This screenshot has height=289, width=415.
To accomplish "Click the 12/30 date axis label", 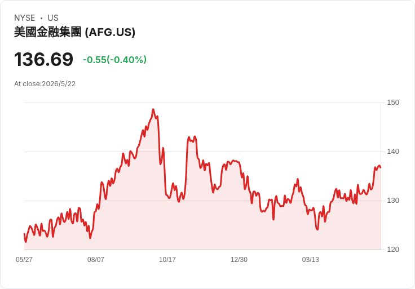I will [x=239, y=259].
